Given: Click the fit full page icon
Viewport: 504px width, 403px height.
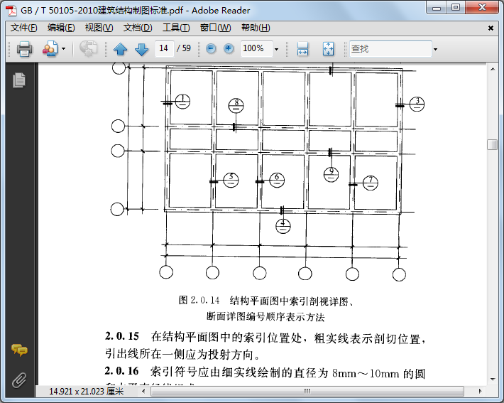Looking at the screenshot, I should pos(328,49).
